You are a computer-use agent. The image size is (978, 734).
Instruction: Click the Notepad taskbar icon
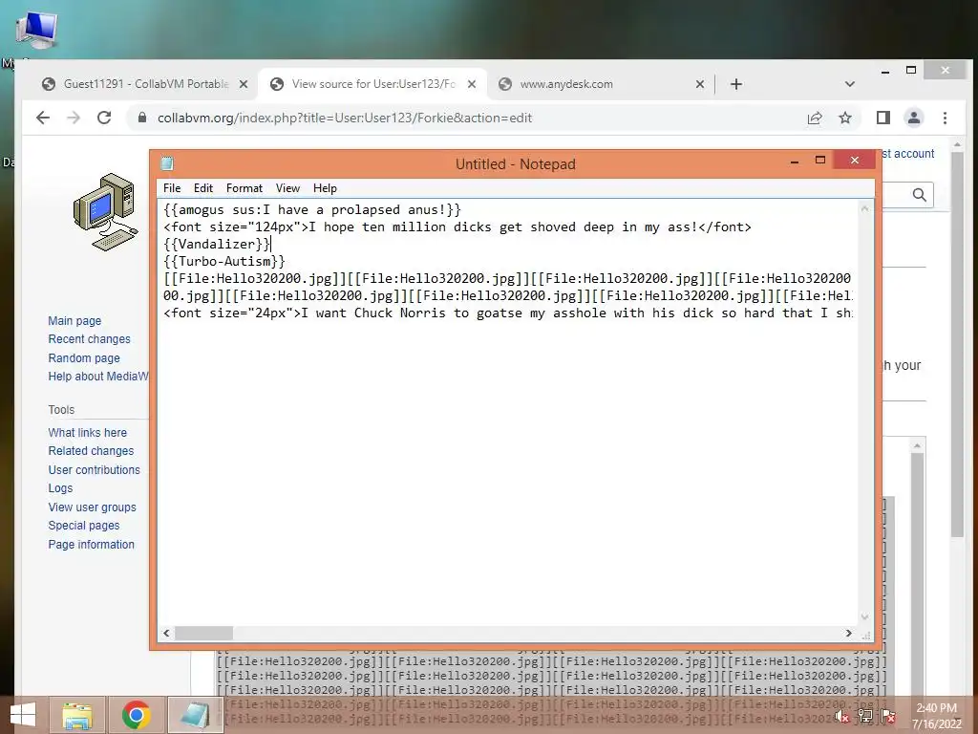(x=195, y=715)
